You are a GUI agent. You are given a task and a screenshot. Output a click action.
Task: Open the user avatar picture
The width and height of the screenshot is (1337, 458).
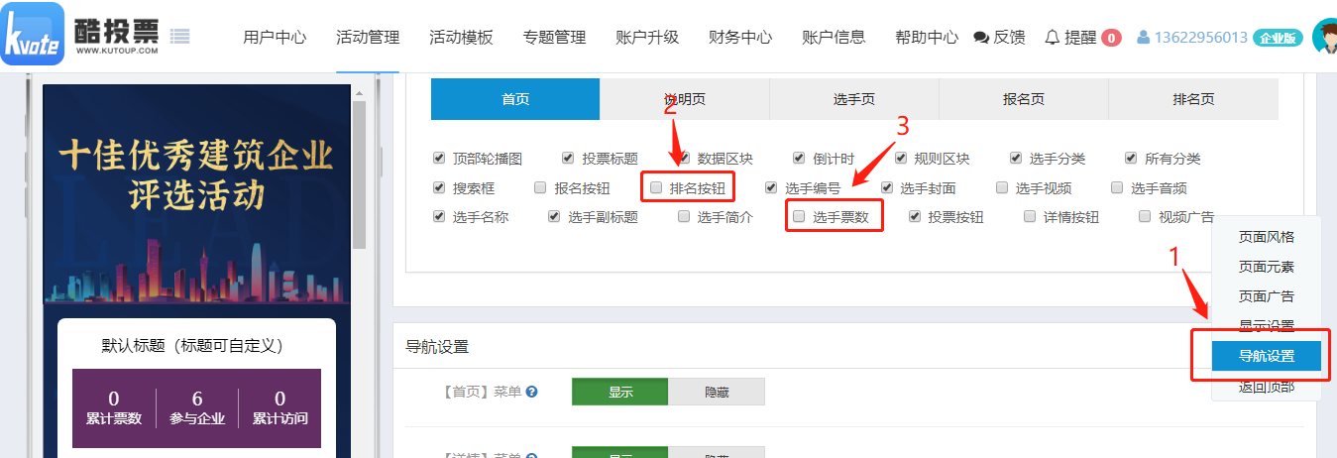click(1325, 37)
